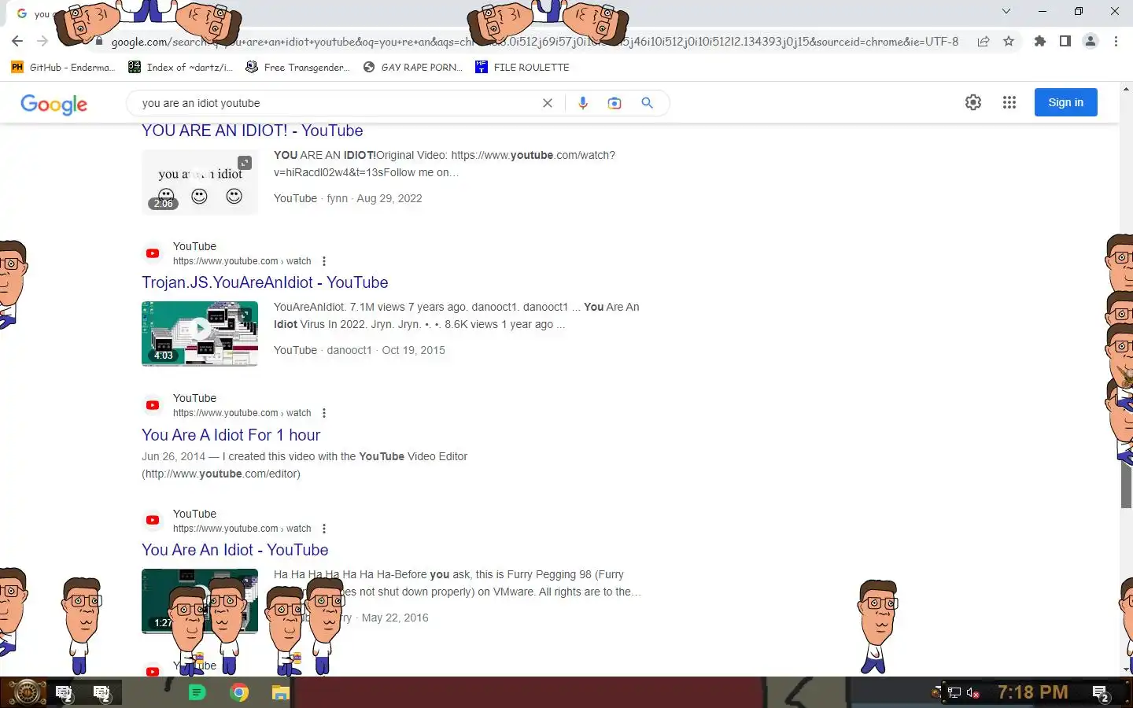Click the browser back arrow
The width and height of the screenshot is (1133, 708).
[x=17, y=41]
